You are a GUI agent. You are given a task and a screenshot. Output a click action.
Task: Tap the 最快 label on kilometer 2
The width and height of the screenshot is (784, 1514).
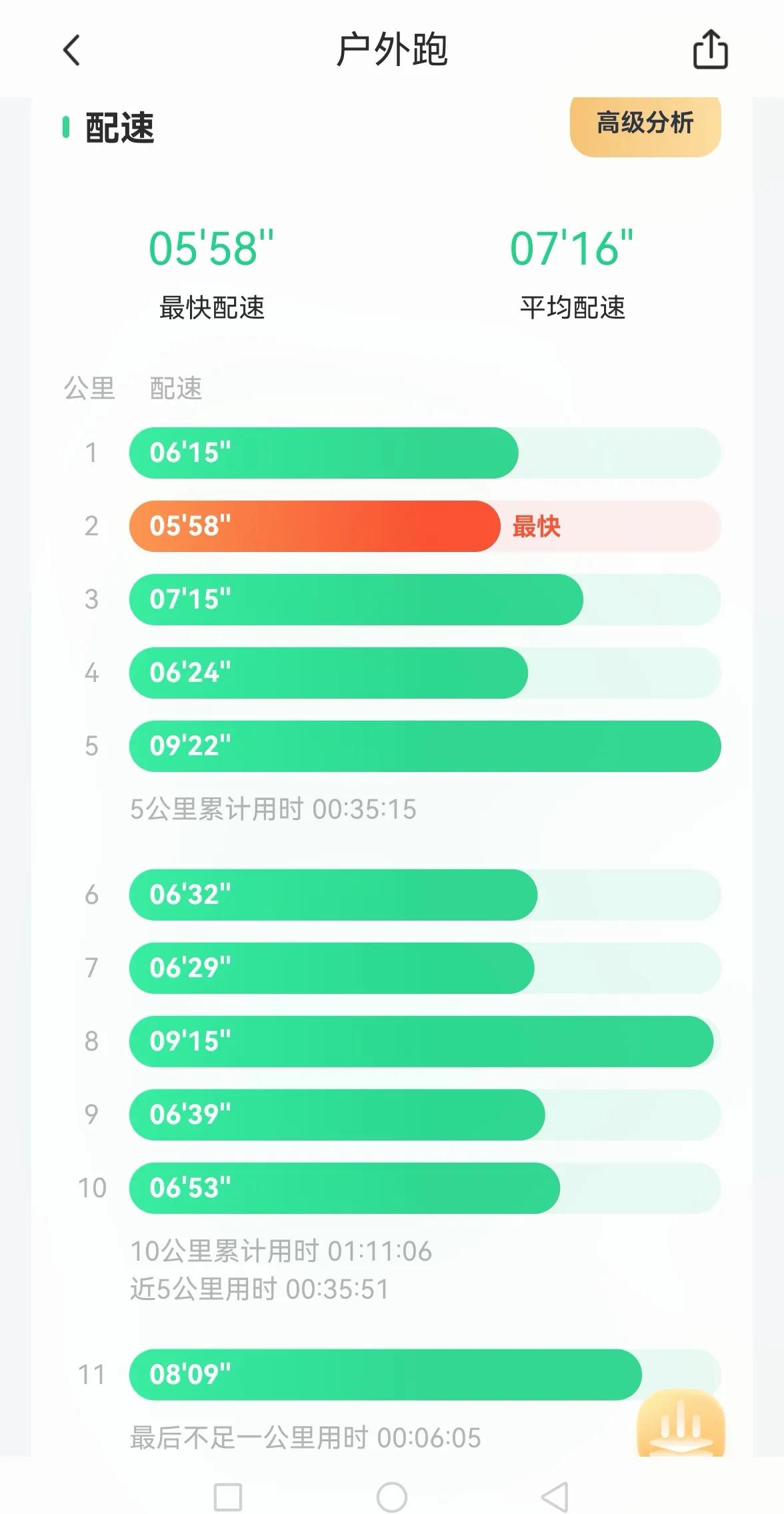coord(536,527)
